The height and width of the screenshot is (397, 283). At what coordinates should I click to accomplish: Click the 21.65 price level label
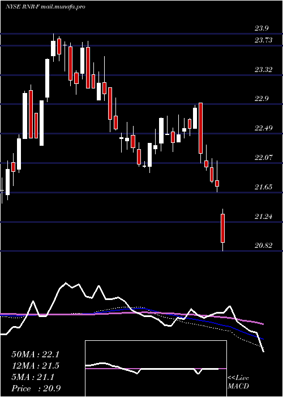tap(263, 187)
